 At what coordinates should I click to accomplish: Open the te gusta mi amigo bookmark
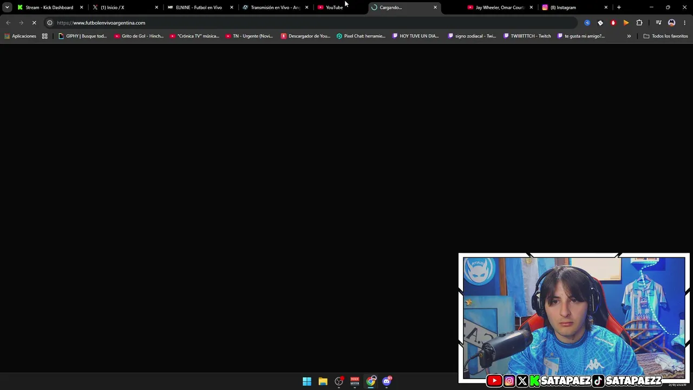pos(581,36)
